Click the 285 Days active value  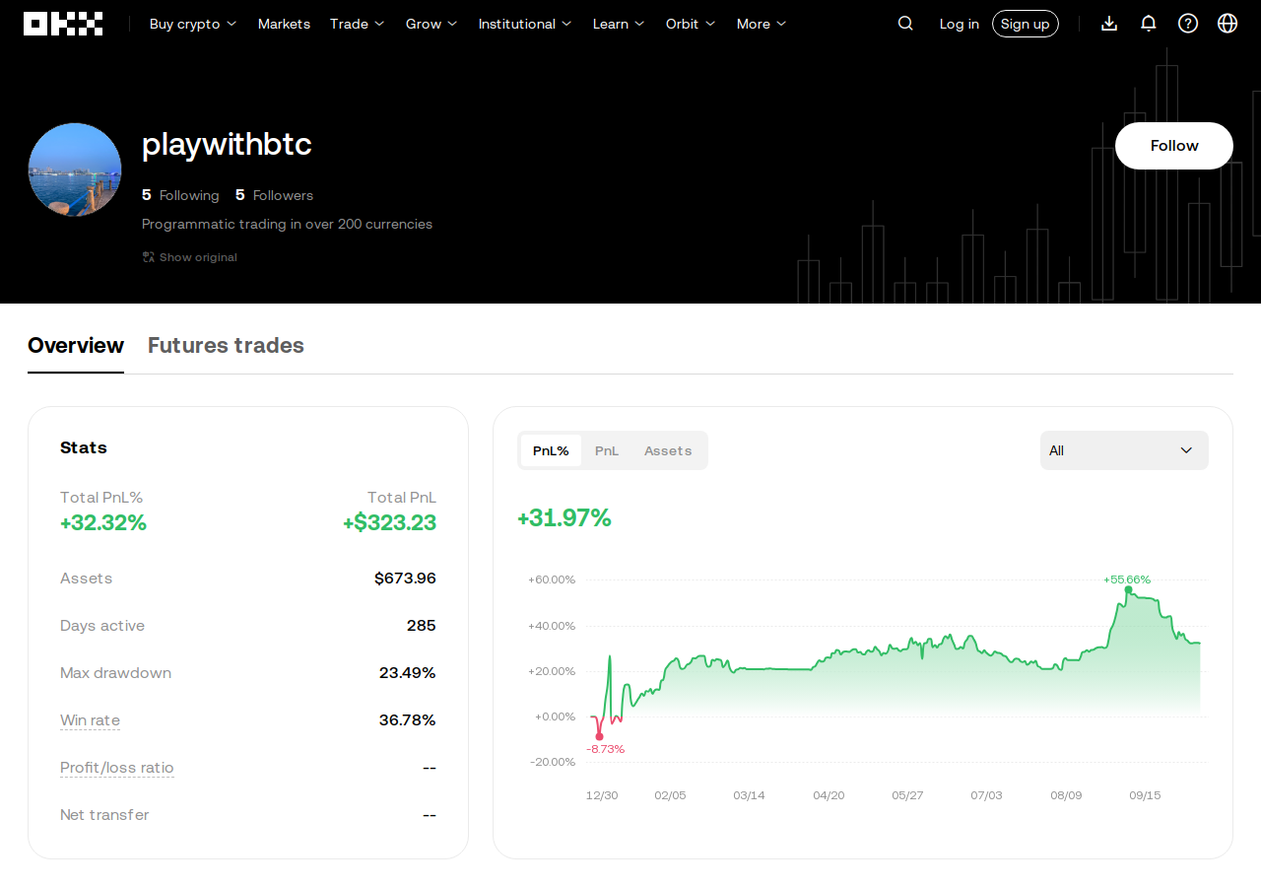pyautogui.click(x=421, y=626)
